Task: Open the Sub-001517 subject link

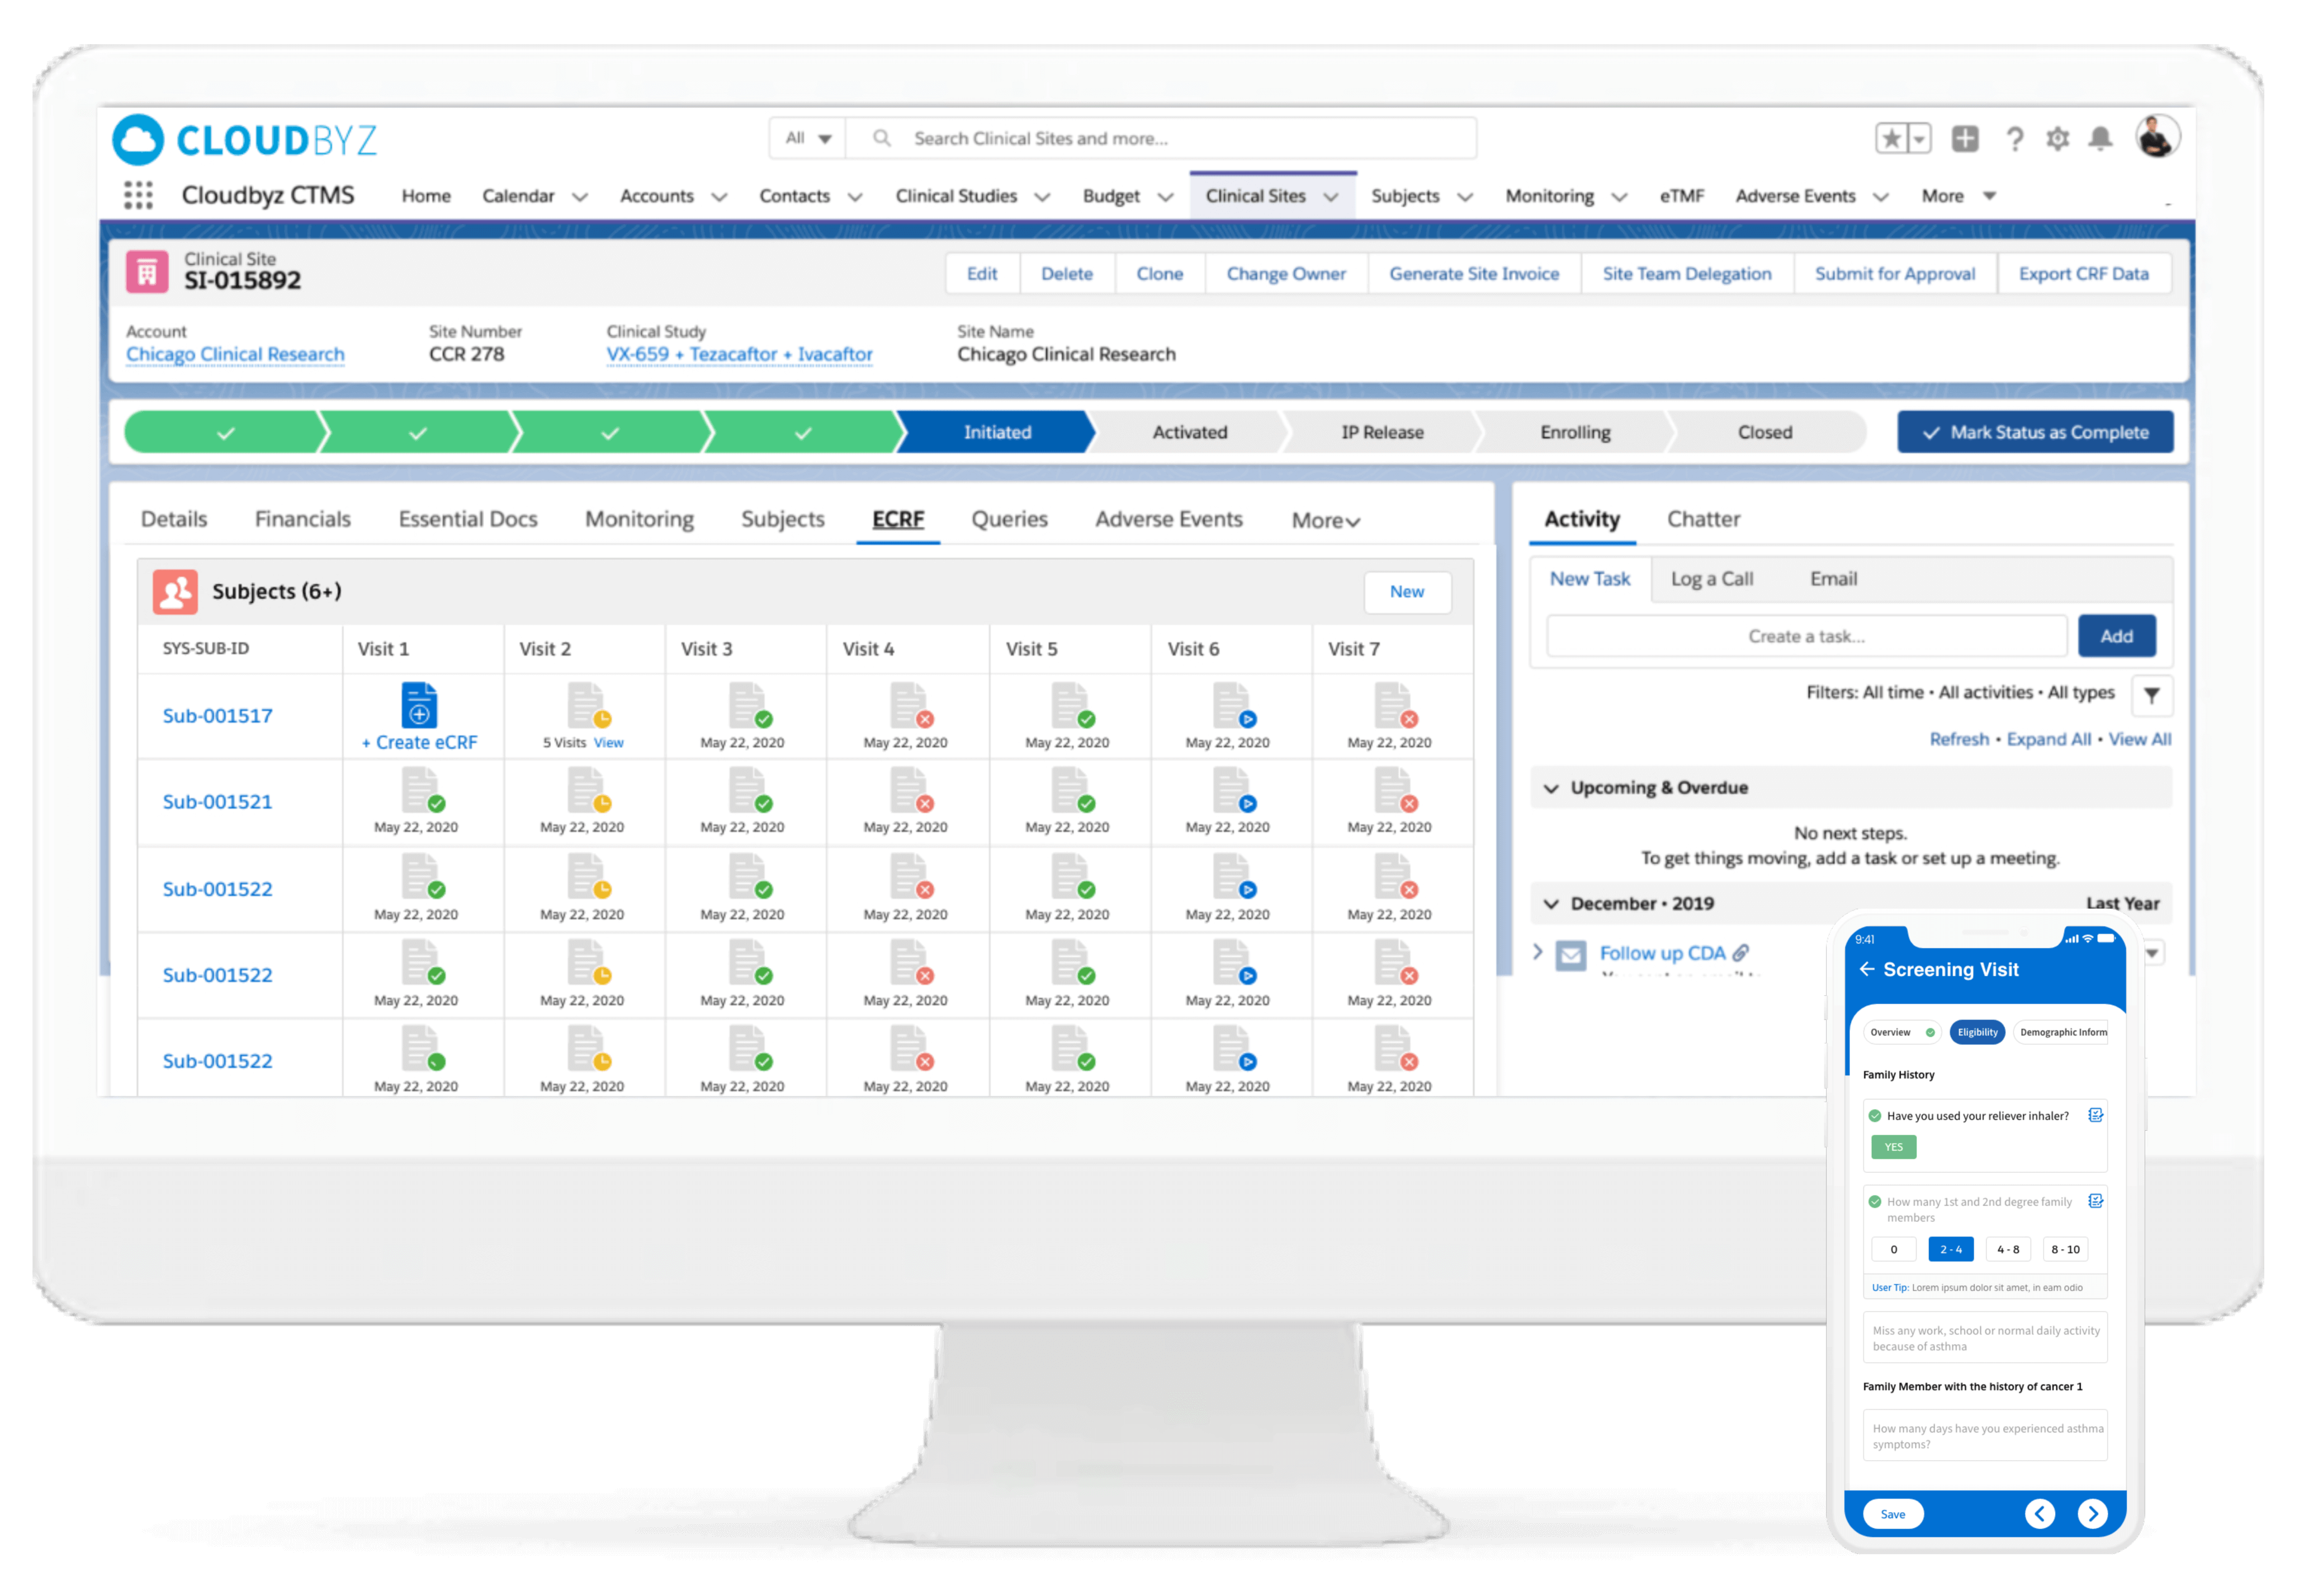Action: [217, 716]
